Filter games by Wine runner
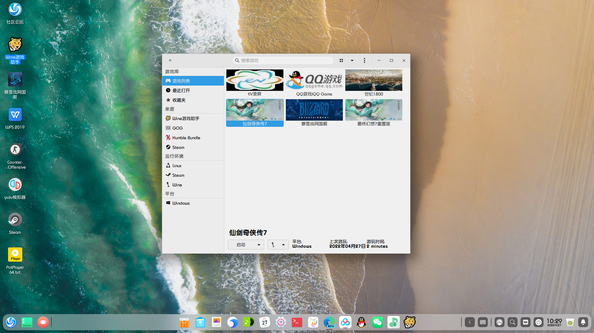594x333 pixels. (177, 184)
